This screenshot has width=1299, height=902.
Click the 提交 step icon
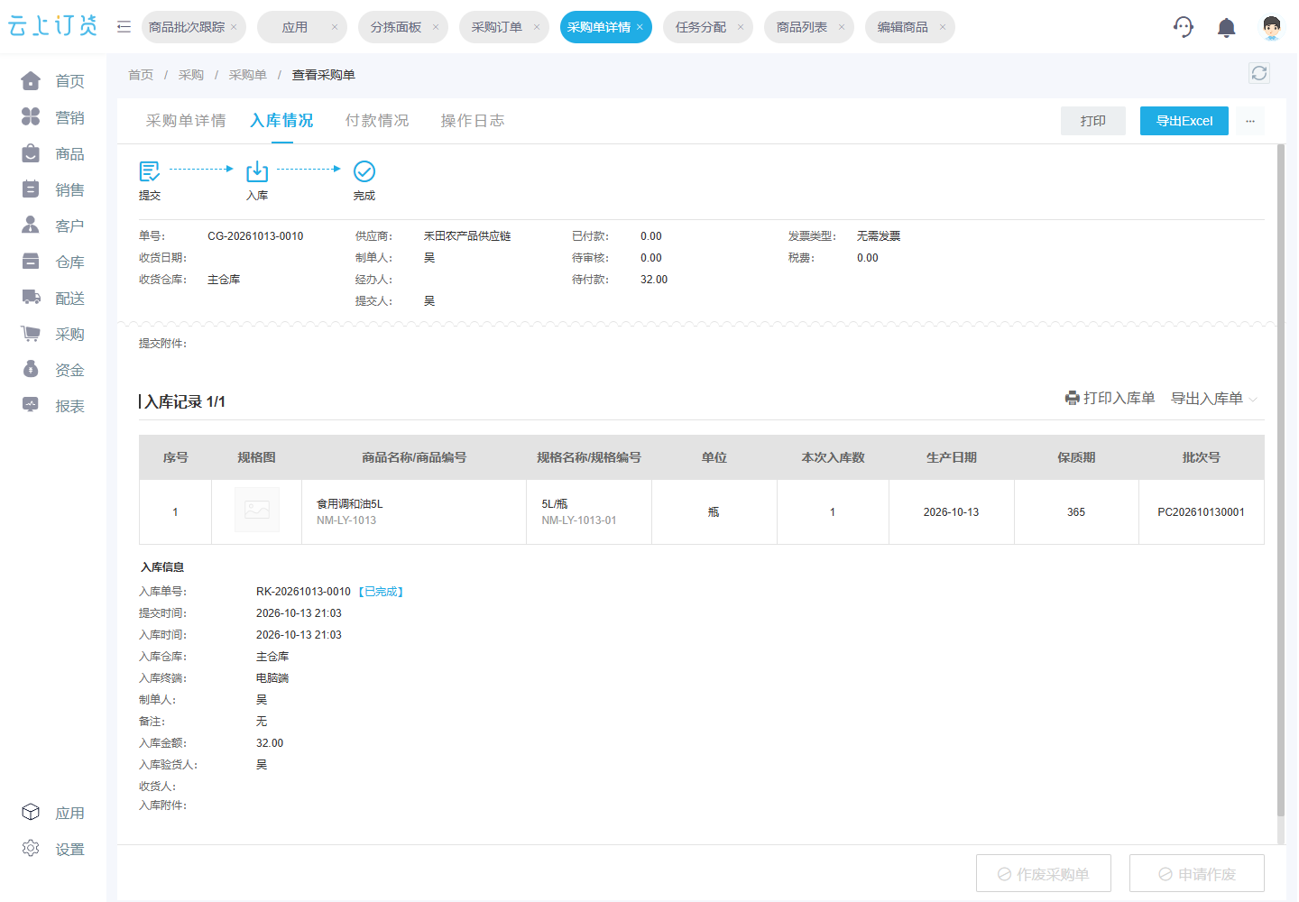pos(150,170)
